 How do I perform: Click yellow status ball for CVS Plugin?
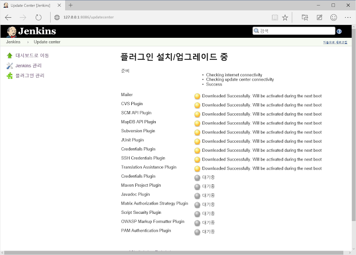click(197, 106)
